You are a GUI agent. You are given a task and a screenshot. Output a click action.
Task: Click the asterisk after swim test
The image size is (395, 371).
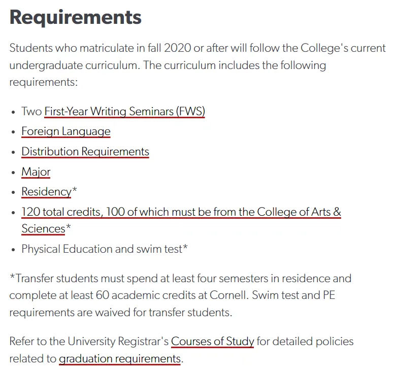[x=185, y=248]
